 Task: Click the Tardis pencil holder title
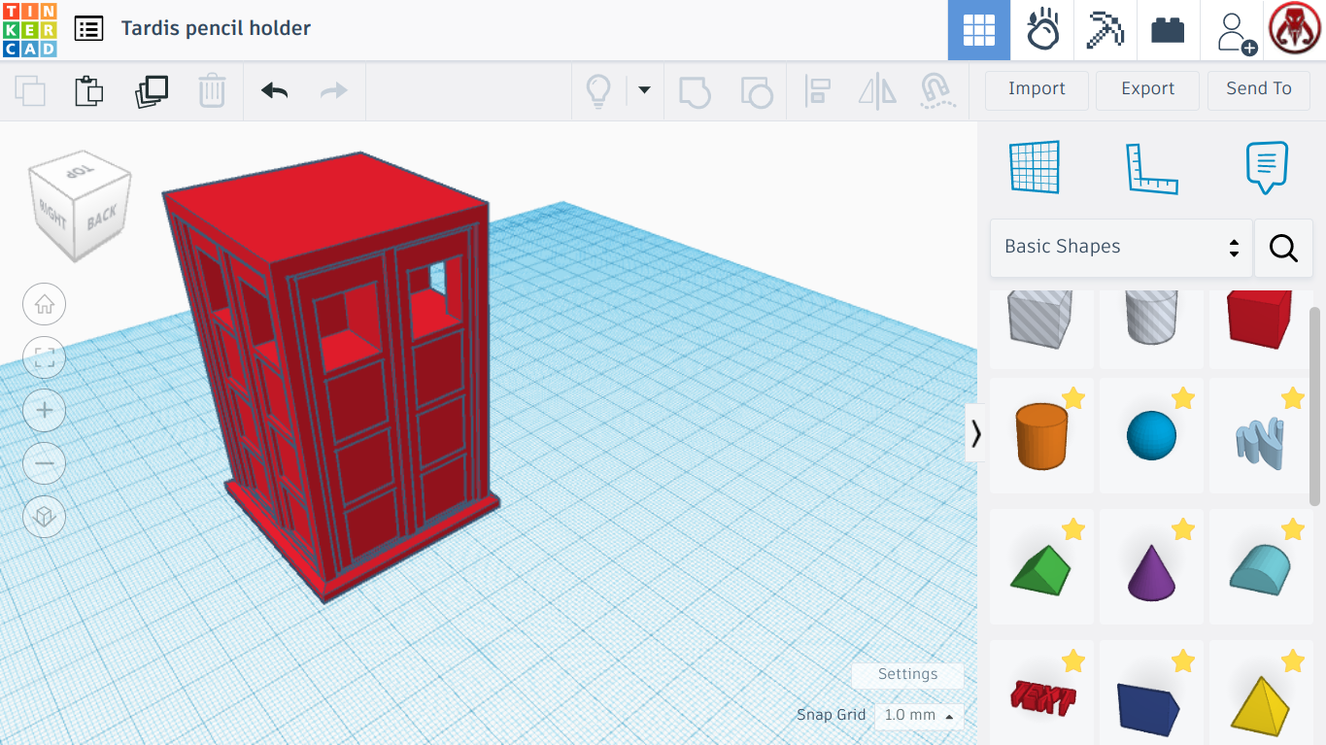tap(216, 28)
